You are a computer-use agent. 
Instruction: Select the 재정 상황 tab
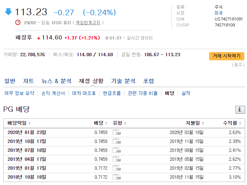tap(91, 81)
